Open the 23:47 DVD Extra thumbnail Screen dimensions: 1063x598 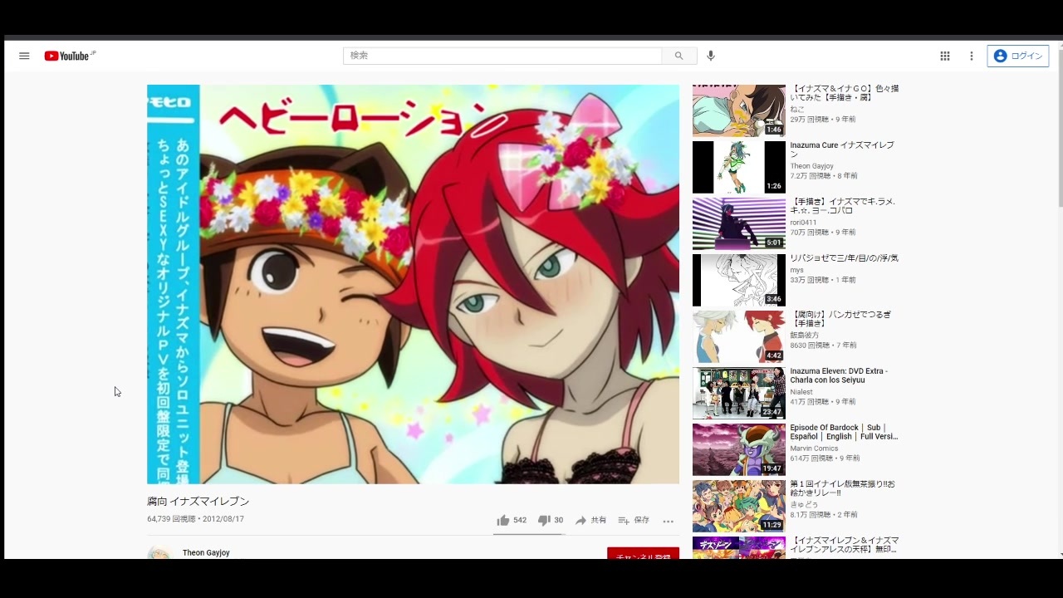click(x=739, y=393)
